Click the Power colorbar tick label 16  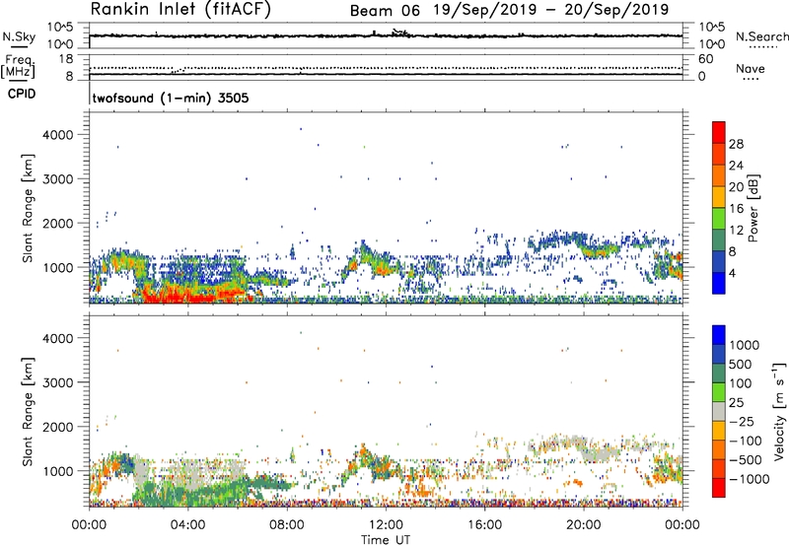pyautogui.click(x=736, y=209)
